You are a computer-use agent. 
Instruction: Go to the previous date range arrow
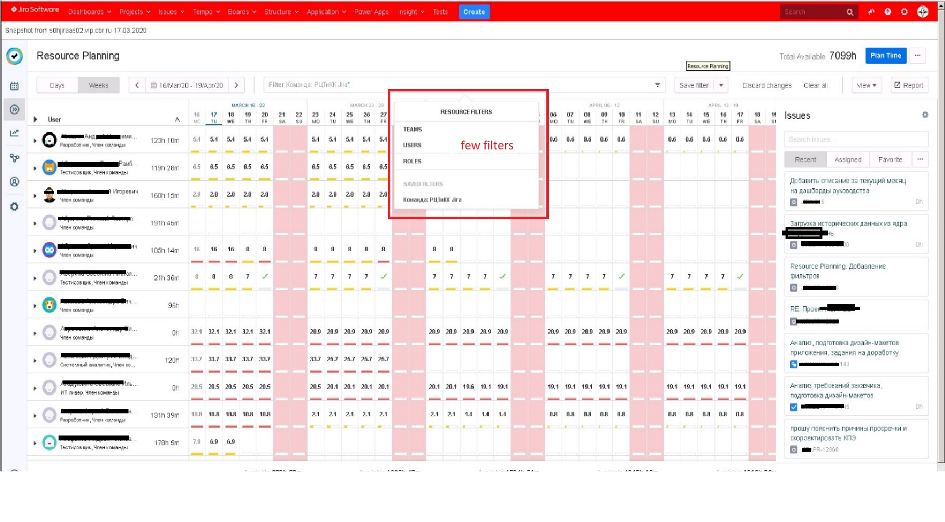click(137, 85)
